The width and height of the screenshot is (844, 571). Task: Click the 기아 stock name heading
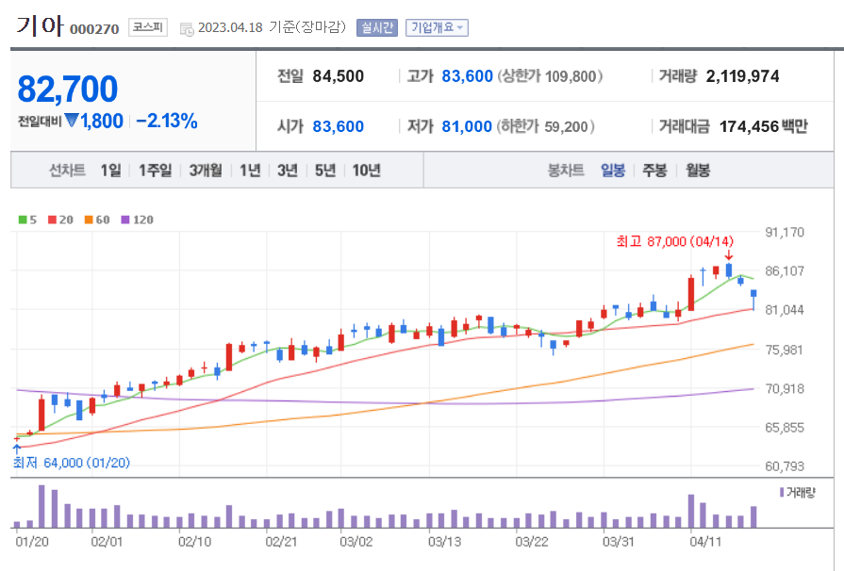click(x=40, y=25)
